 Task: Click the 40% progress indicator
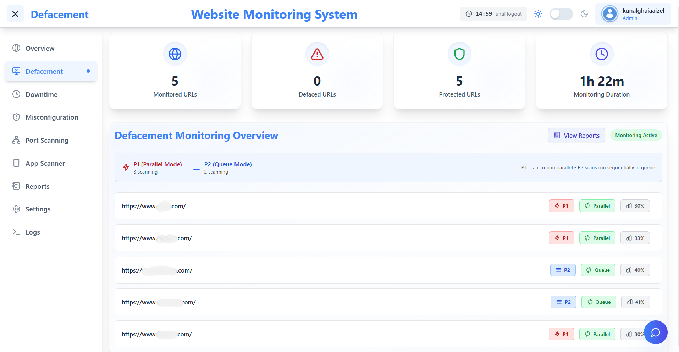click(635, 270)
